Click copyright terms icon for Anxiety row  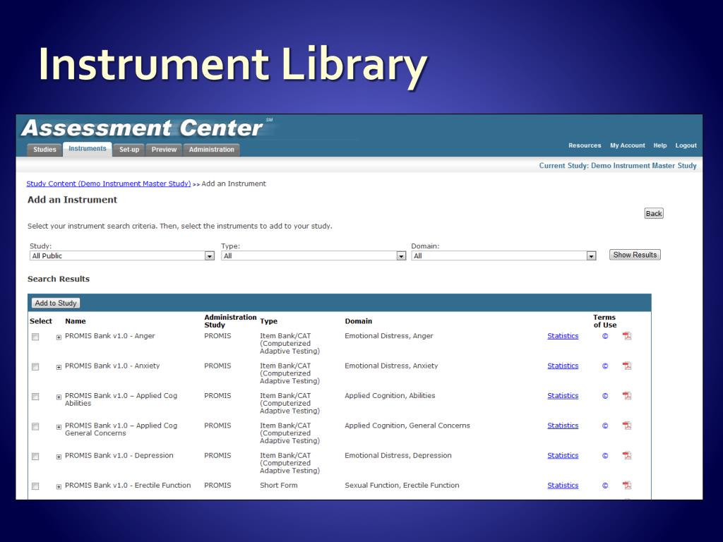click(x=605, y=366)
